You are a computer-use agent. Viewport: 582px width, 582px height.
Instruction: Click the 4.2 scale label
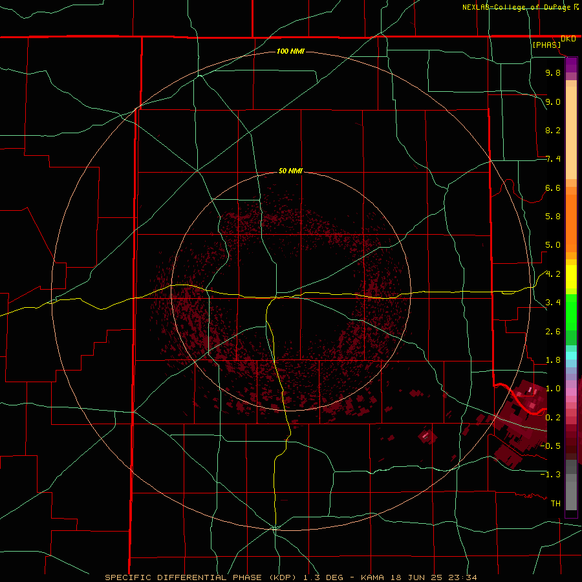coord(553,274)
